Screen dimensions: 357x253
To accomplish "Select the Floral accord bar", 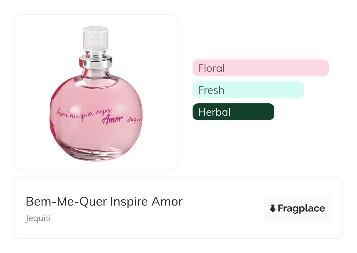I will (260, 68).
